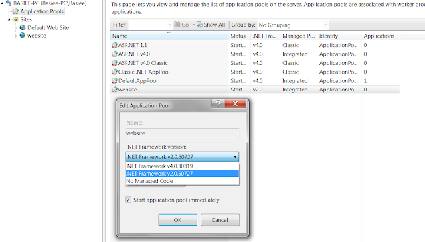Choose .NET Framework v2.0.50727 list option
This screenshot has height=242, width=425.
(x=182, y=174)
